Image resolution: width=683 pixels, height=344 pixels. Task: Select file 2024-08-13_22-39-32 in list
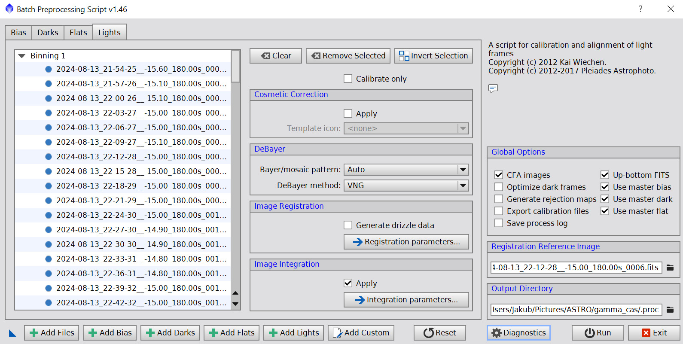tap(123, 288)
